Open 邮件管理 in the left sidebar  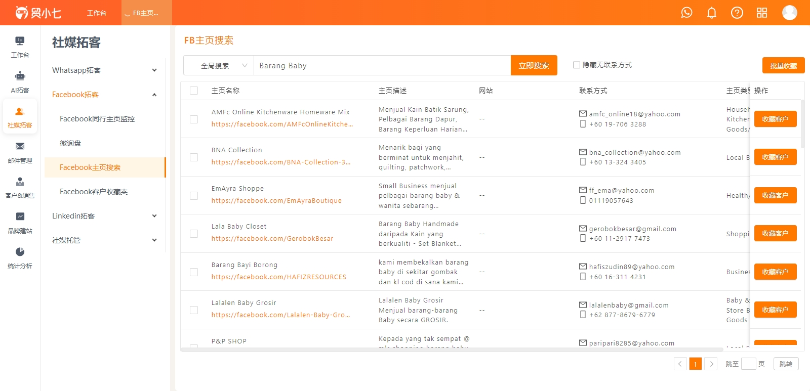pyautogui.click(x=20, y=153)
